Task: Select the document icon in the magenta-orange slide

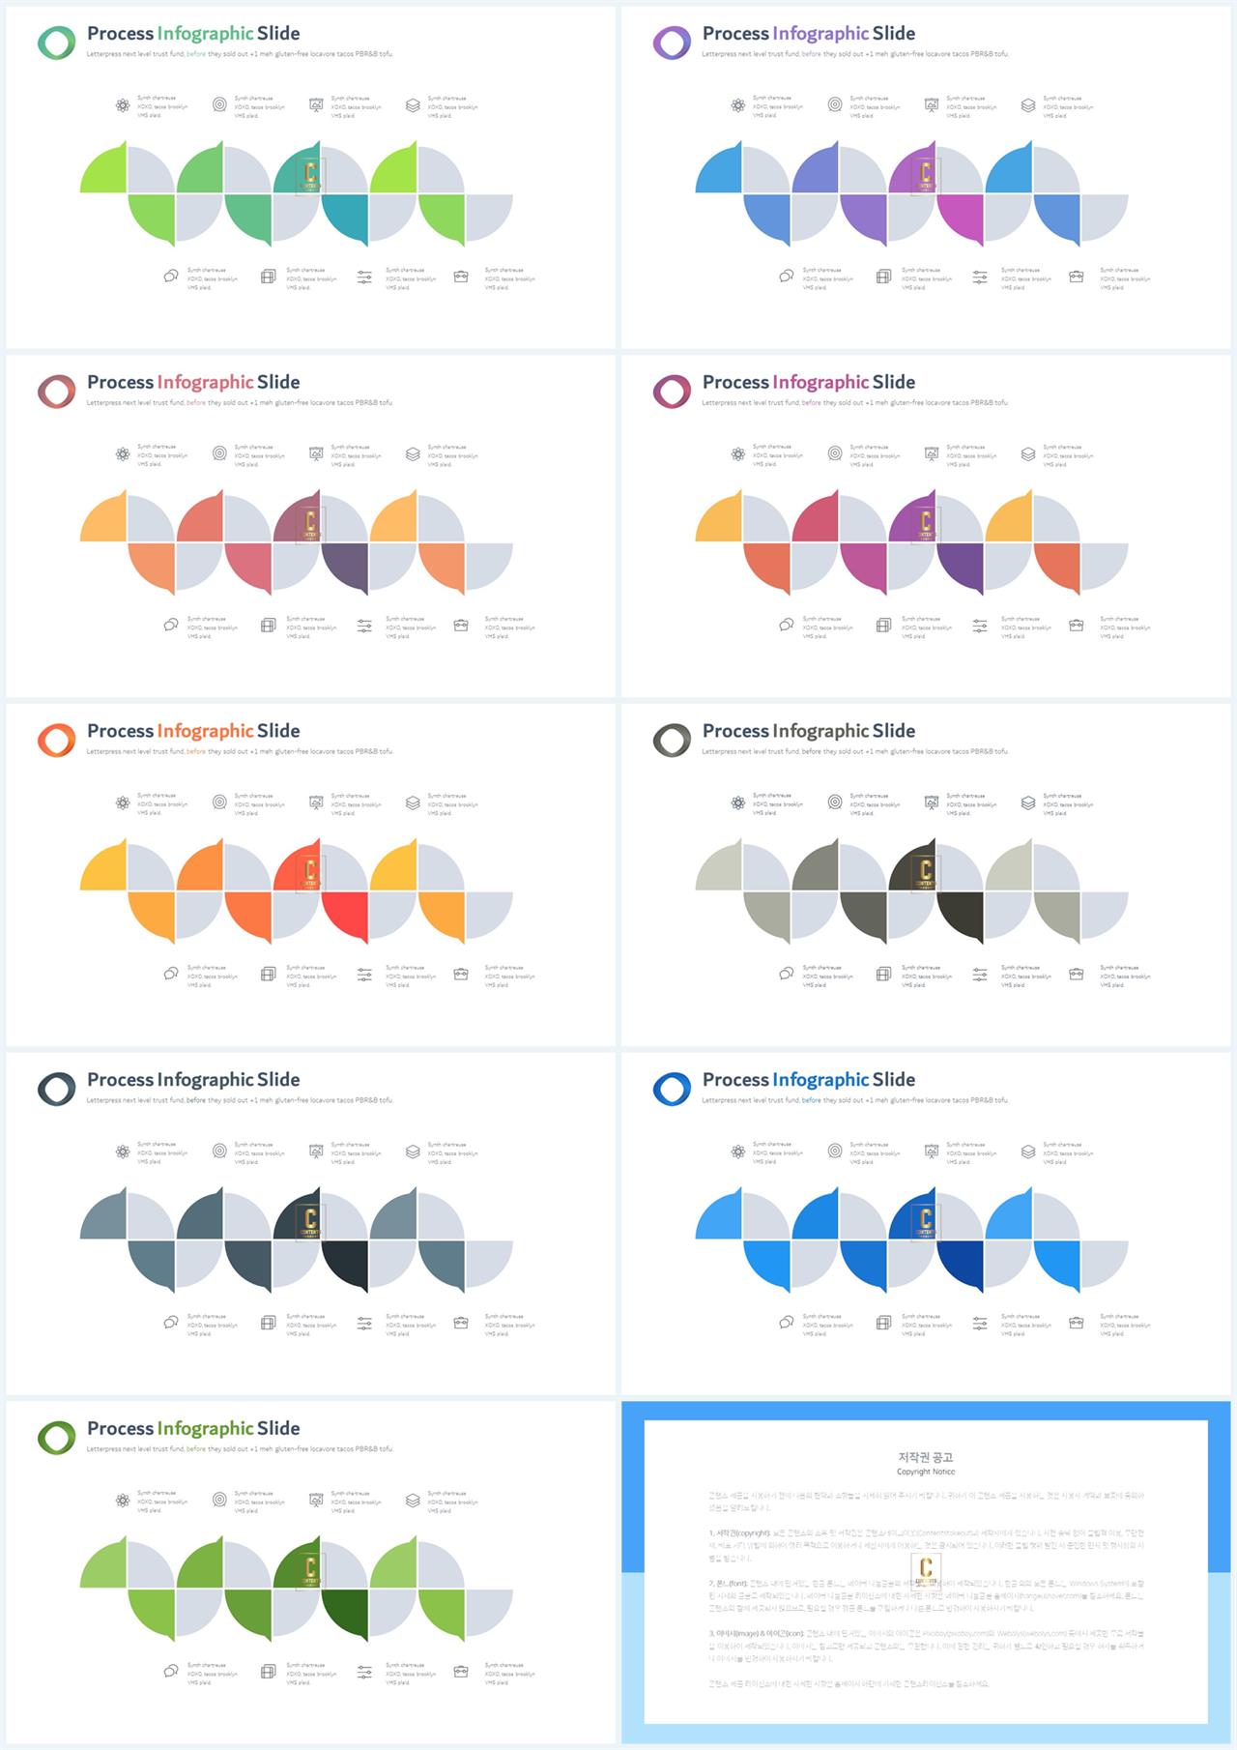Action: (x=883, y=626)
